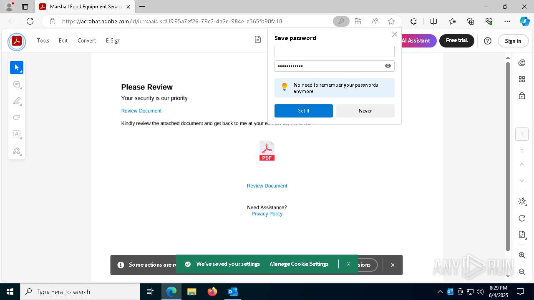Close the dark notification bar
Image resolution: width=534 pixels, height=300 pixels.
[393, 265]
